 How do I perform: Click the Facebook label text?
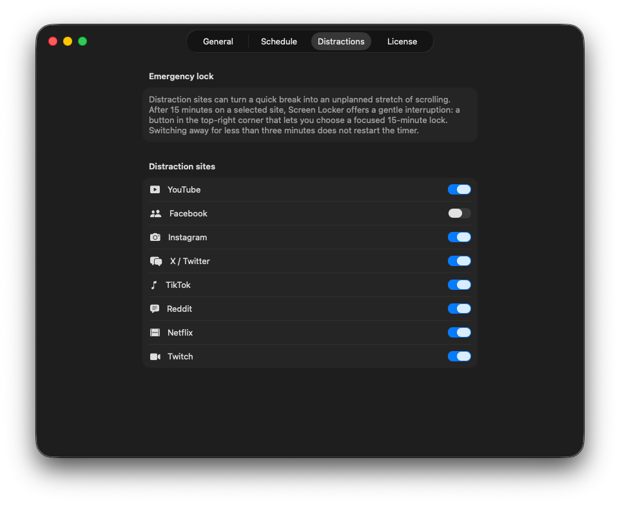point(188,213)
